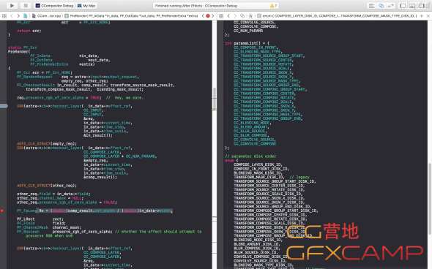Toggle the navigator panel visibility
Screen dimensions: 432x269
(x=403, y=6)
